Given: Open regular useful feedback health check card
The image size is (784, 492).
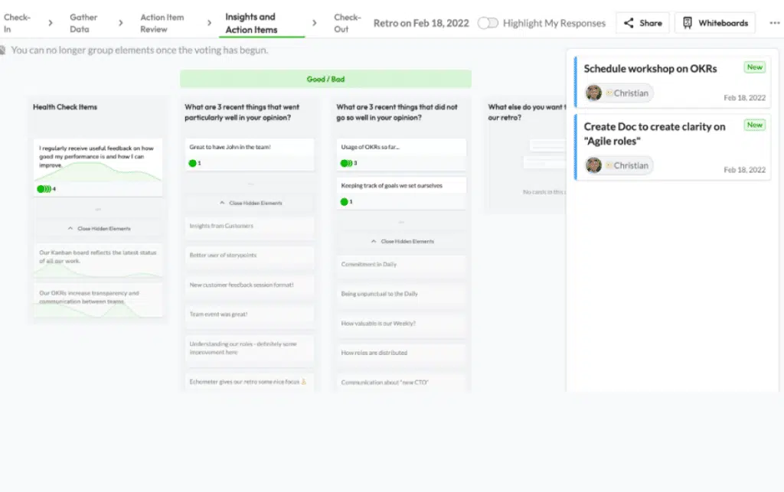Looking at the screenshot, I should 98,168.
